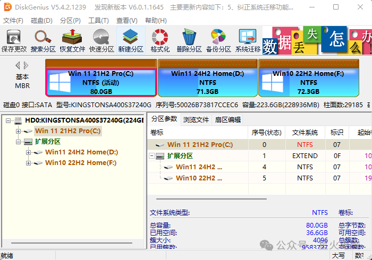Click the EXTEND file system cell
The image size is (372, 260).
pos(305,156)
